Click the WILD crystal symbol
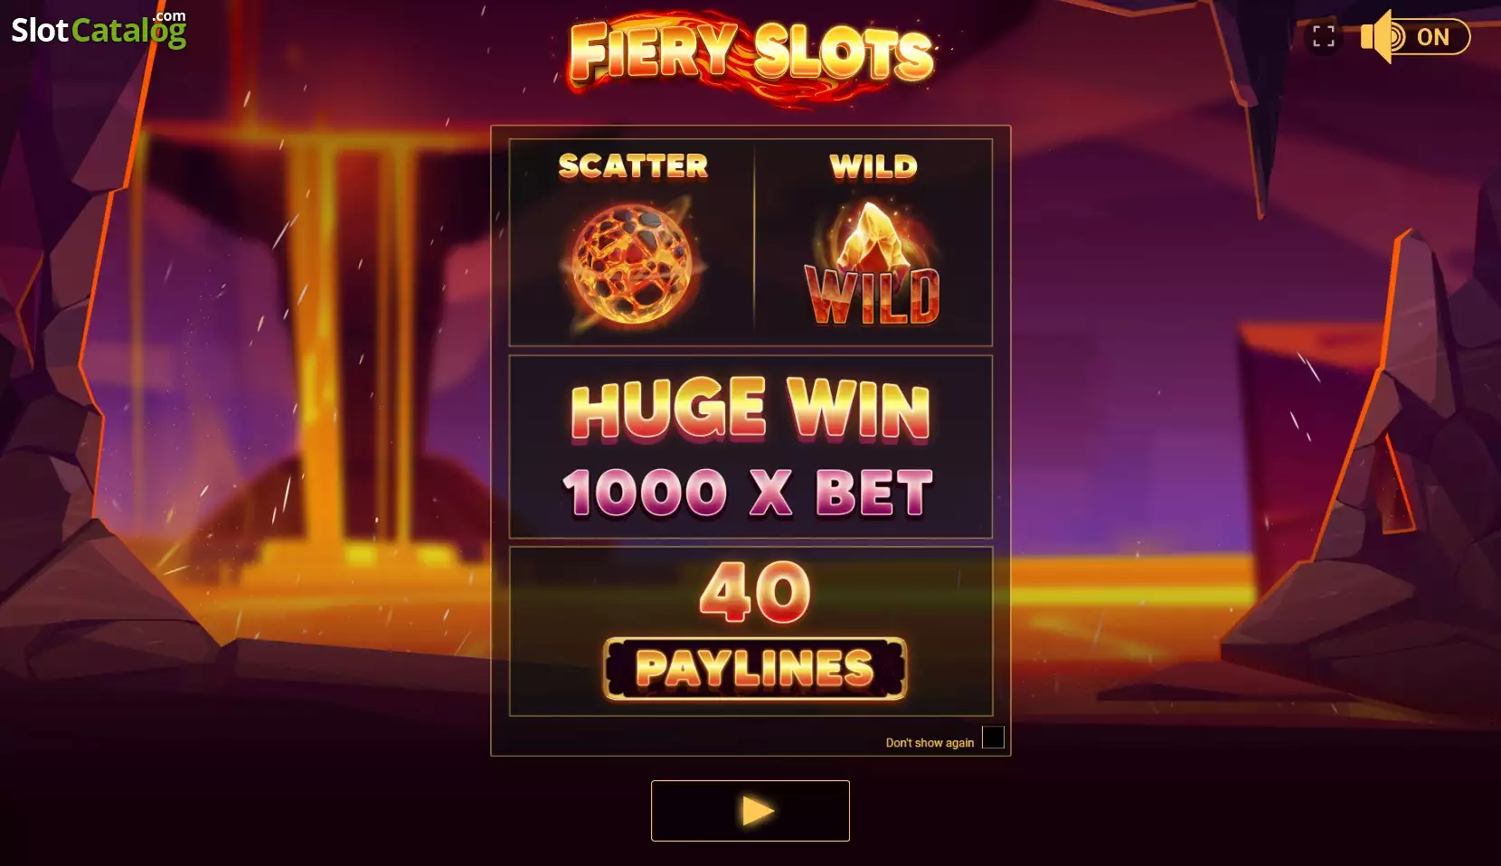 pos(873,263)
